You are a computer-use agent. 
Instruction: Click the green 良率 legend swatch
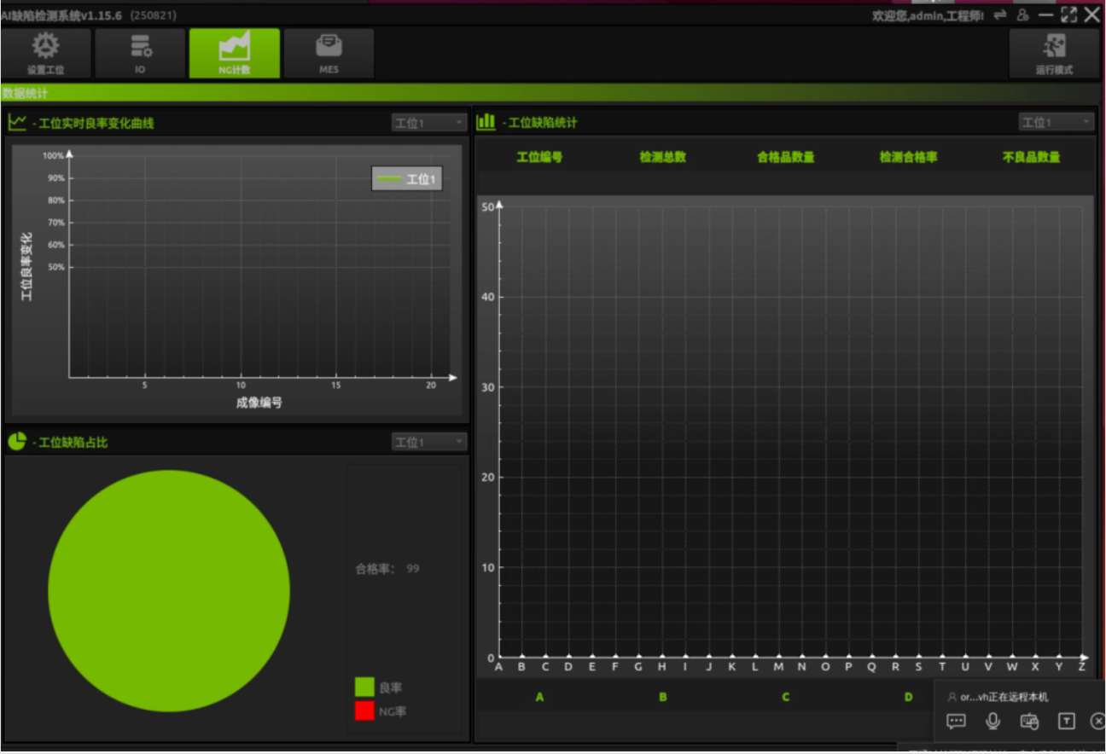(x=364, y=687)
